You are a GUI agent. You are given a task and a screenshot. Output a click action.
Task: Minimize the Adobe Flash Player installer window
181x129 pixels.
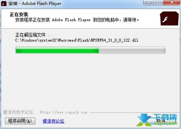point(148,2)
